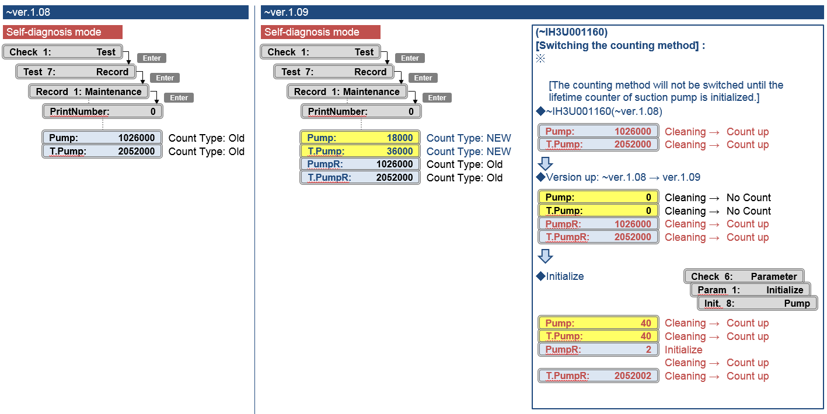
Task: Click Enter beside Check 1: Test in ver.1.08
Action: (x=152, y=58)
